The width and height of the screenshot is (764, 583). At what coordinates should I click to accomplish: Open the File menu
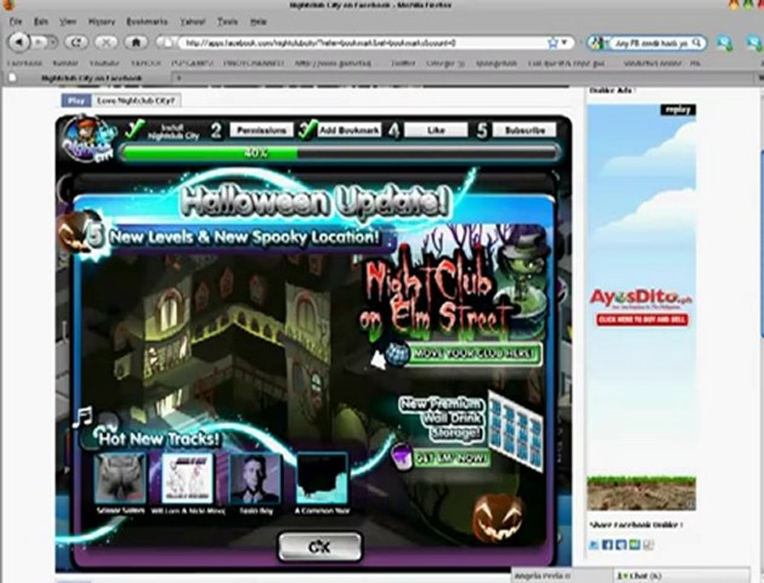point(15,22)
